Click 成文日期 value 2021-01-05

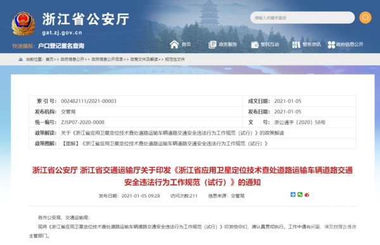point(288,101)
